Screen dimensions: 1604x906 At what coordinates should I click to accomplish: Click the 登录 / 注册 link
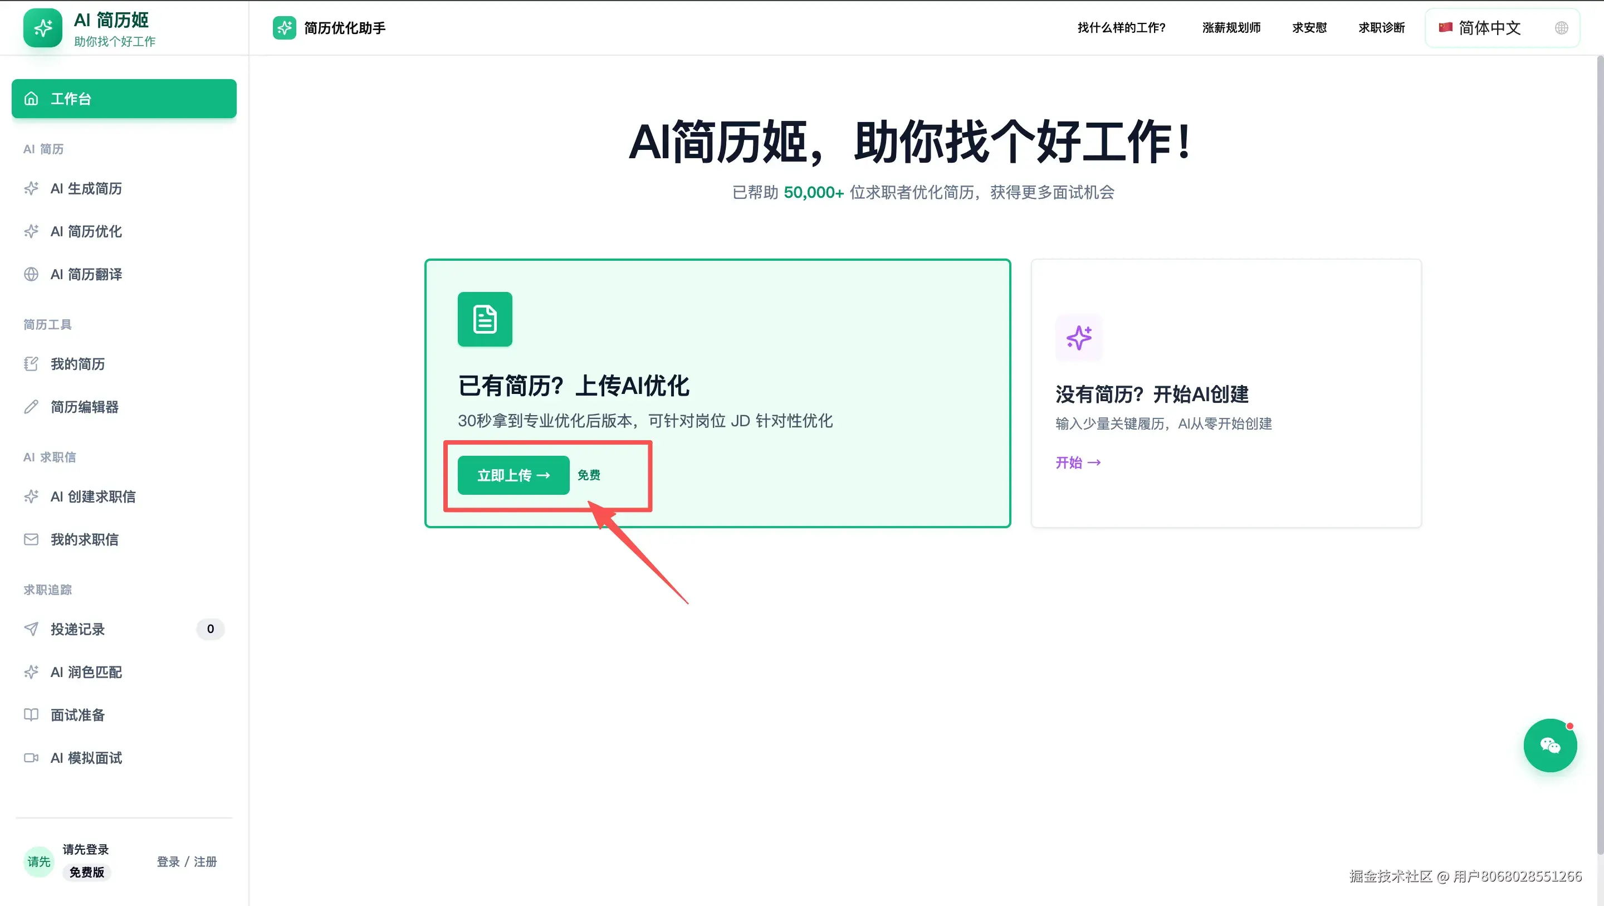pyautogui.click(x=186, y=862)
